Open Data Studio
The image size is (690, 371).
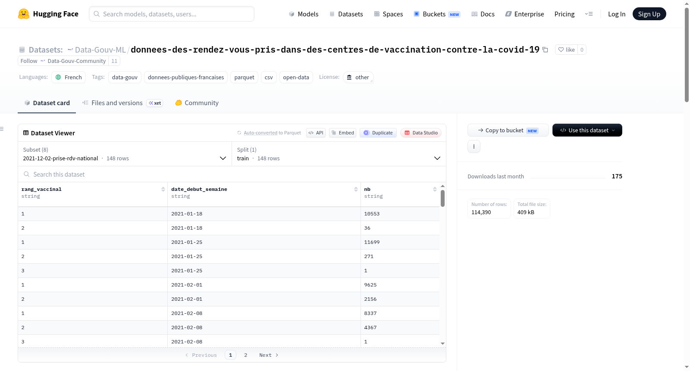(421, 133)
